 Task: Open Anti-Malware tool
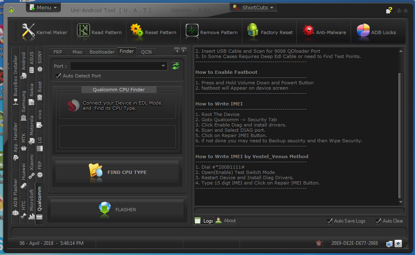point(324,32)
